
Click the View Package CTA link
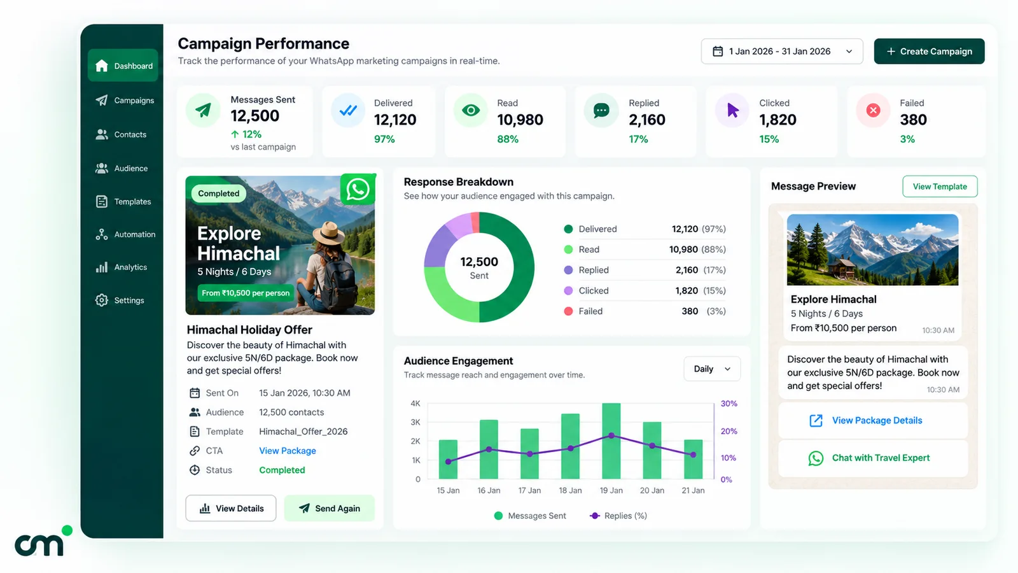pyautogui.click(x=288, y=451)
